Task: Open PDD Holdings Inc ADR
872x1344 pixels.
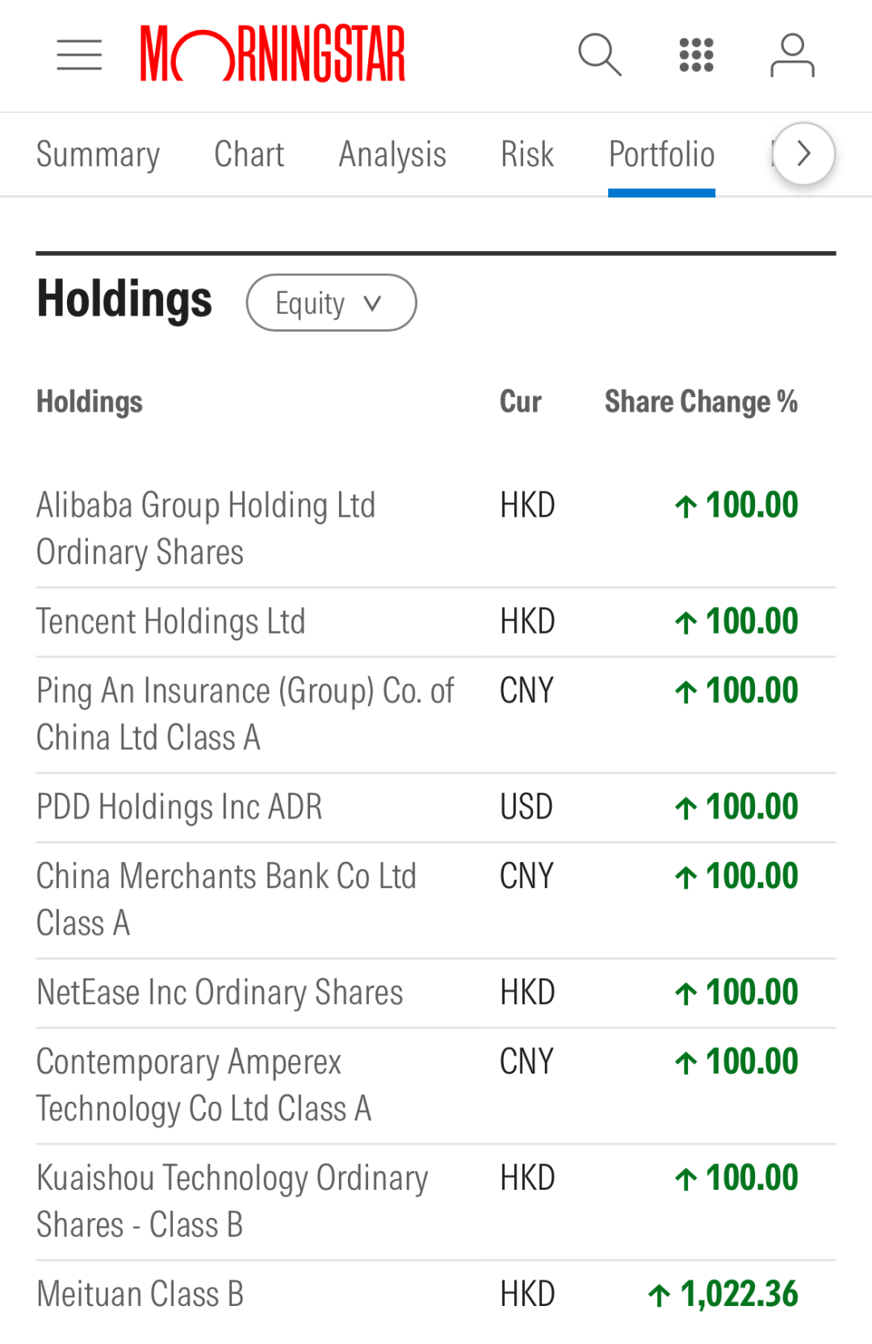Action: tap(179, 806)
